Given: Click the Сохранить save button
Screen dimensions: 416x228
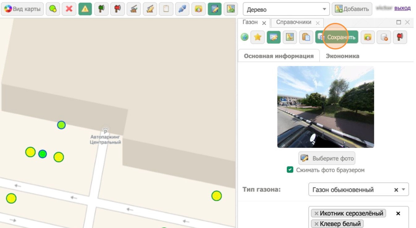Looking at the screenshot, I should [x=337, y=37].
